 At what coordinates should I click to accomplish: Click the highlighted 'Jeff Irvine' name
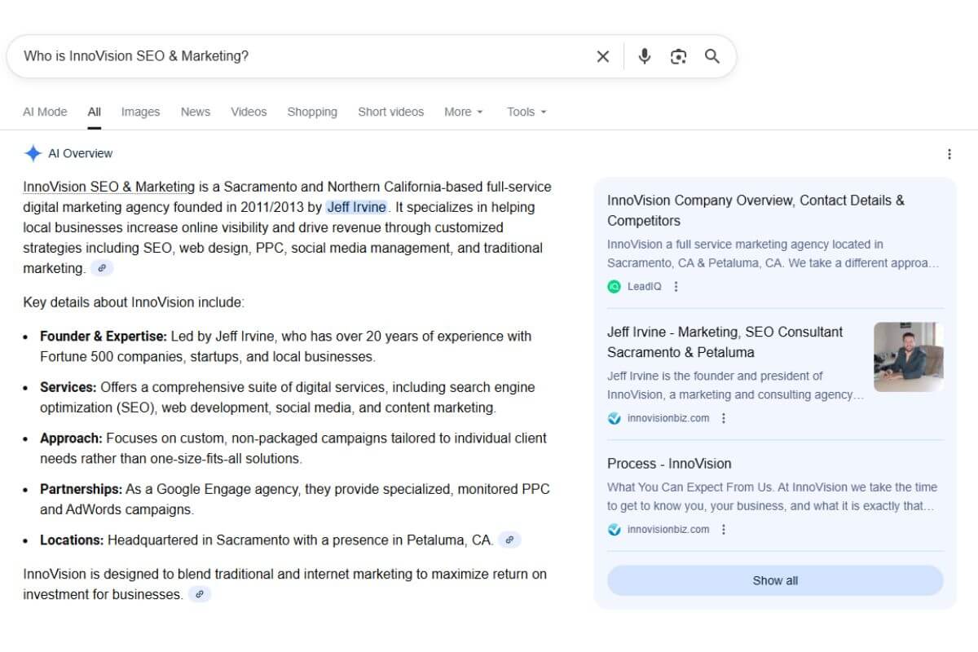point(357,207)
